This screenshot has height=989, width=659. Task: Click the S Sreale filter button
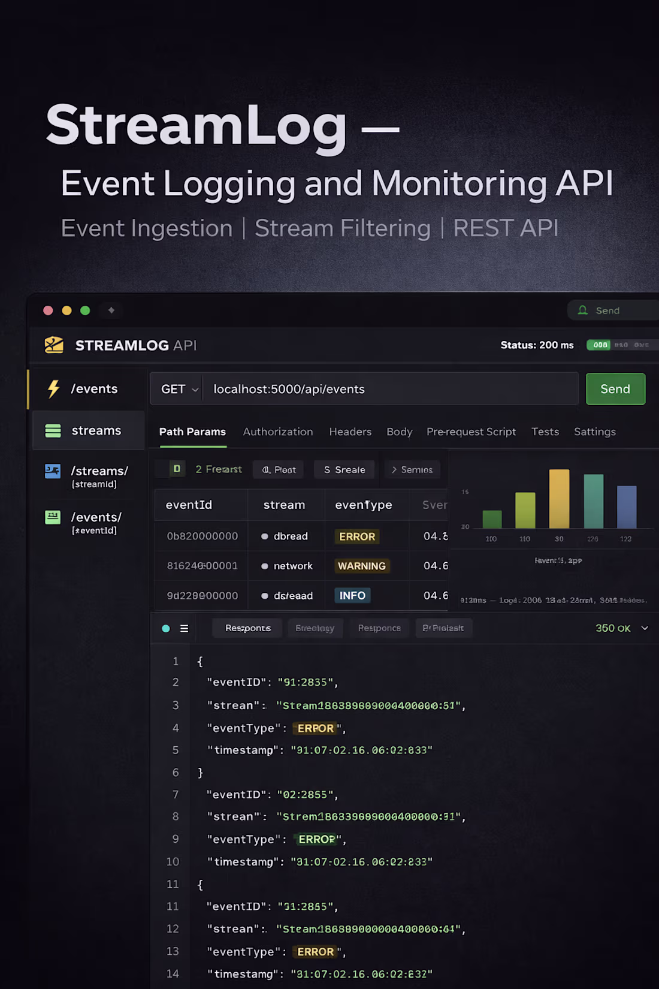point(344,469)
